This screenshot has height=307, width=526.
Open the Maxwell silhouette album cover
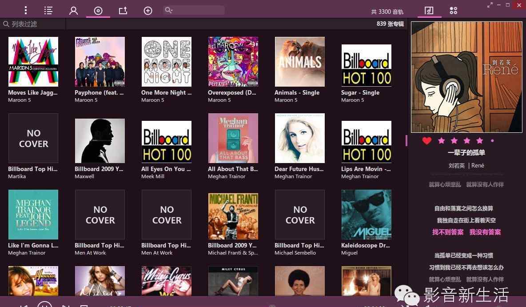pyautogui.click(x=100, y=140)
